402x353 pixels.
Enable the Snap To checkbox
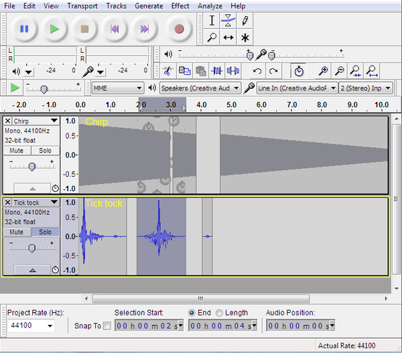(108, 326)
